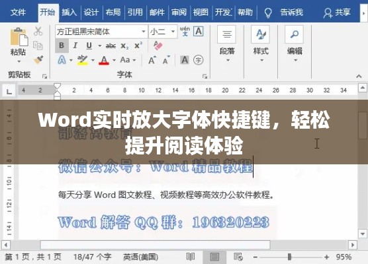Screen dimensions: 368x264
Task: Apply red font color
Action: tap(104, 60)
